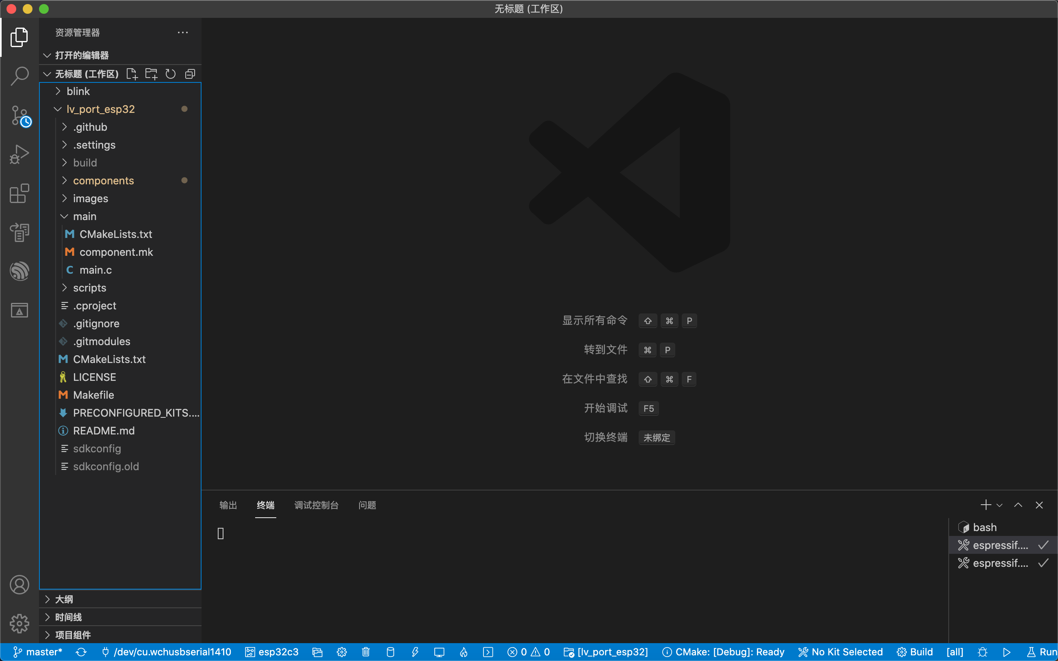Screen dimensions: 1058x661
Task: Open main.c file in the tree
Action: click(95, 270)
